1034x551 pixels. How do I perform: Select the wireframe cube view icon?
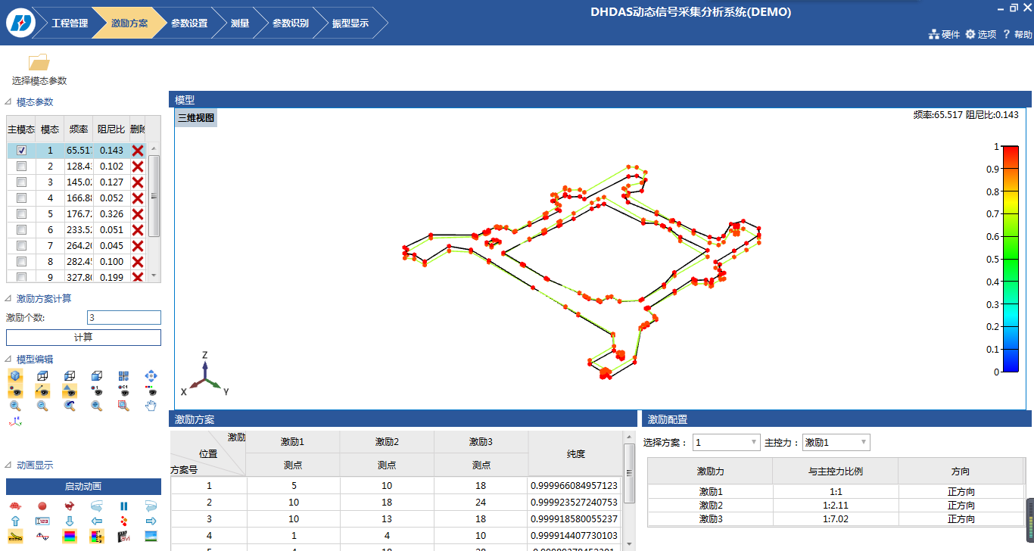[42, 375]
